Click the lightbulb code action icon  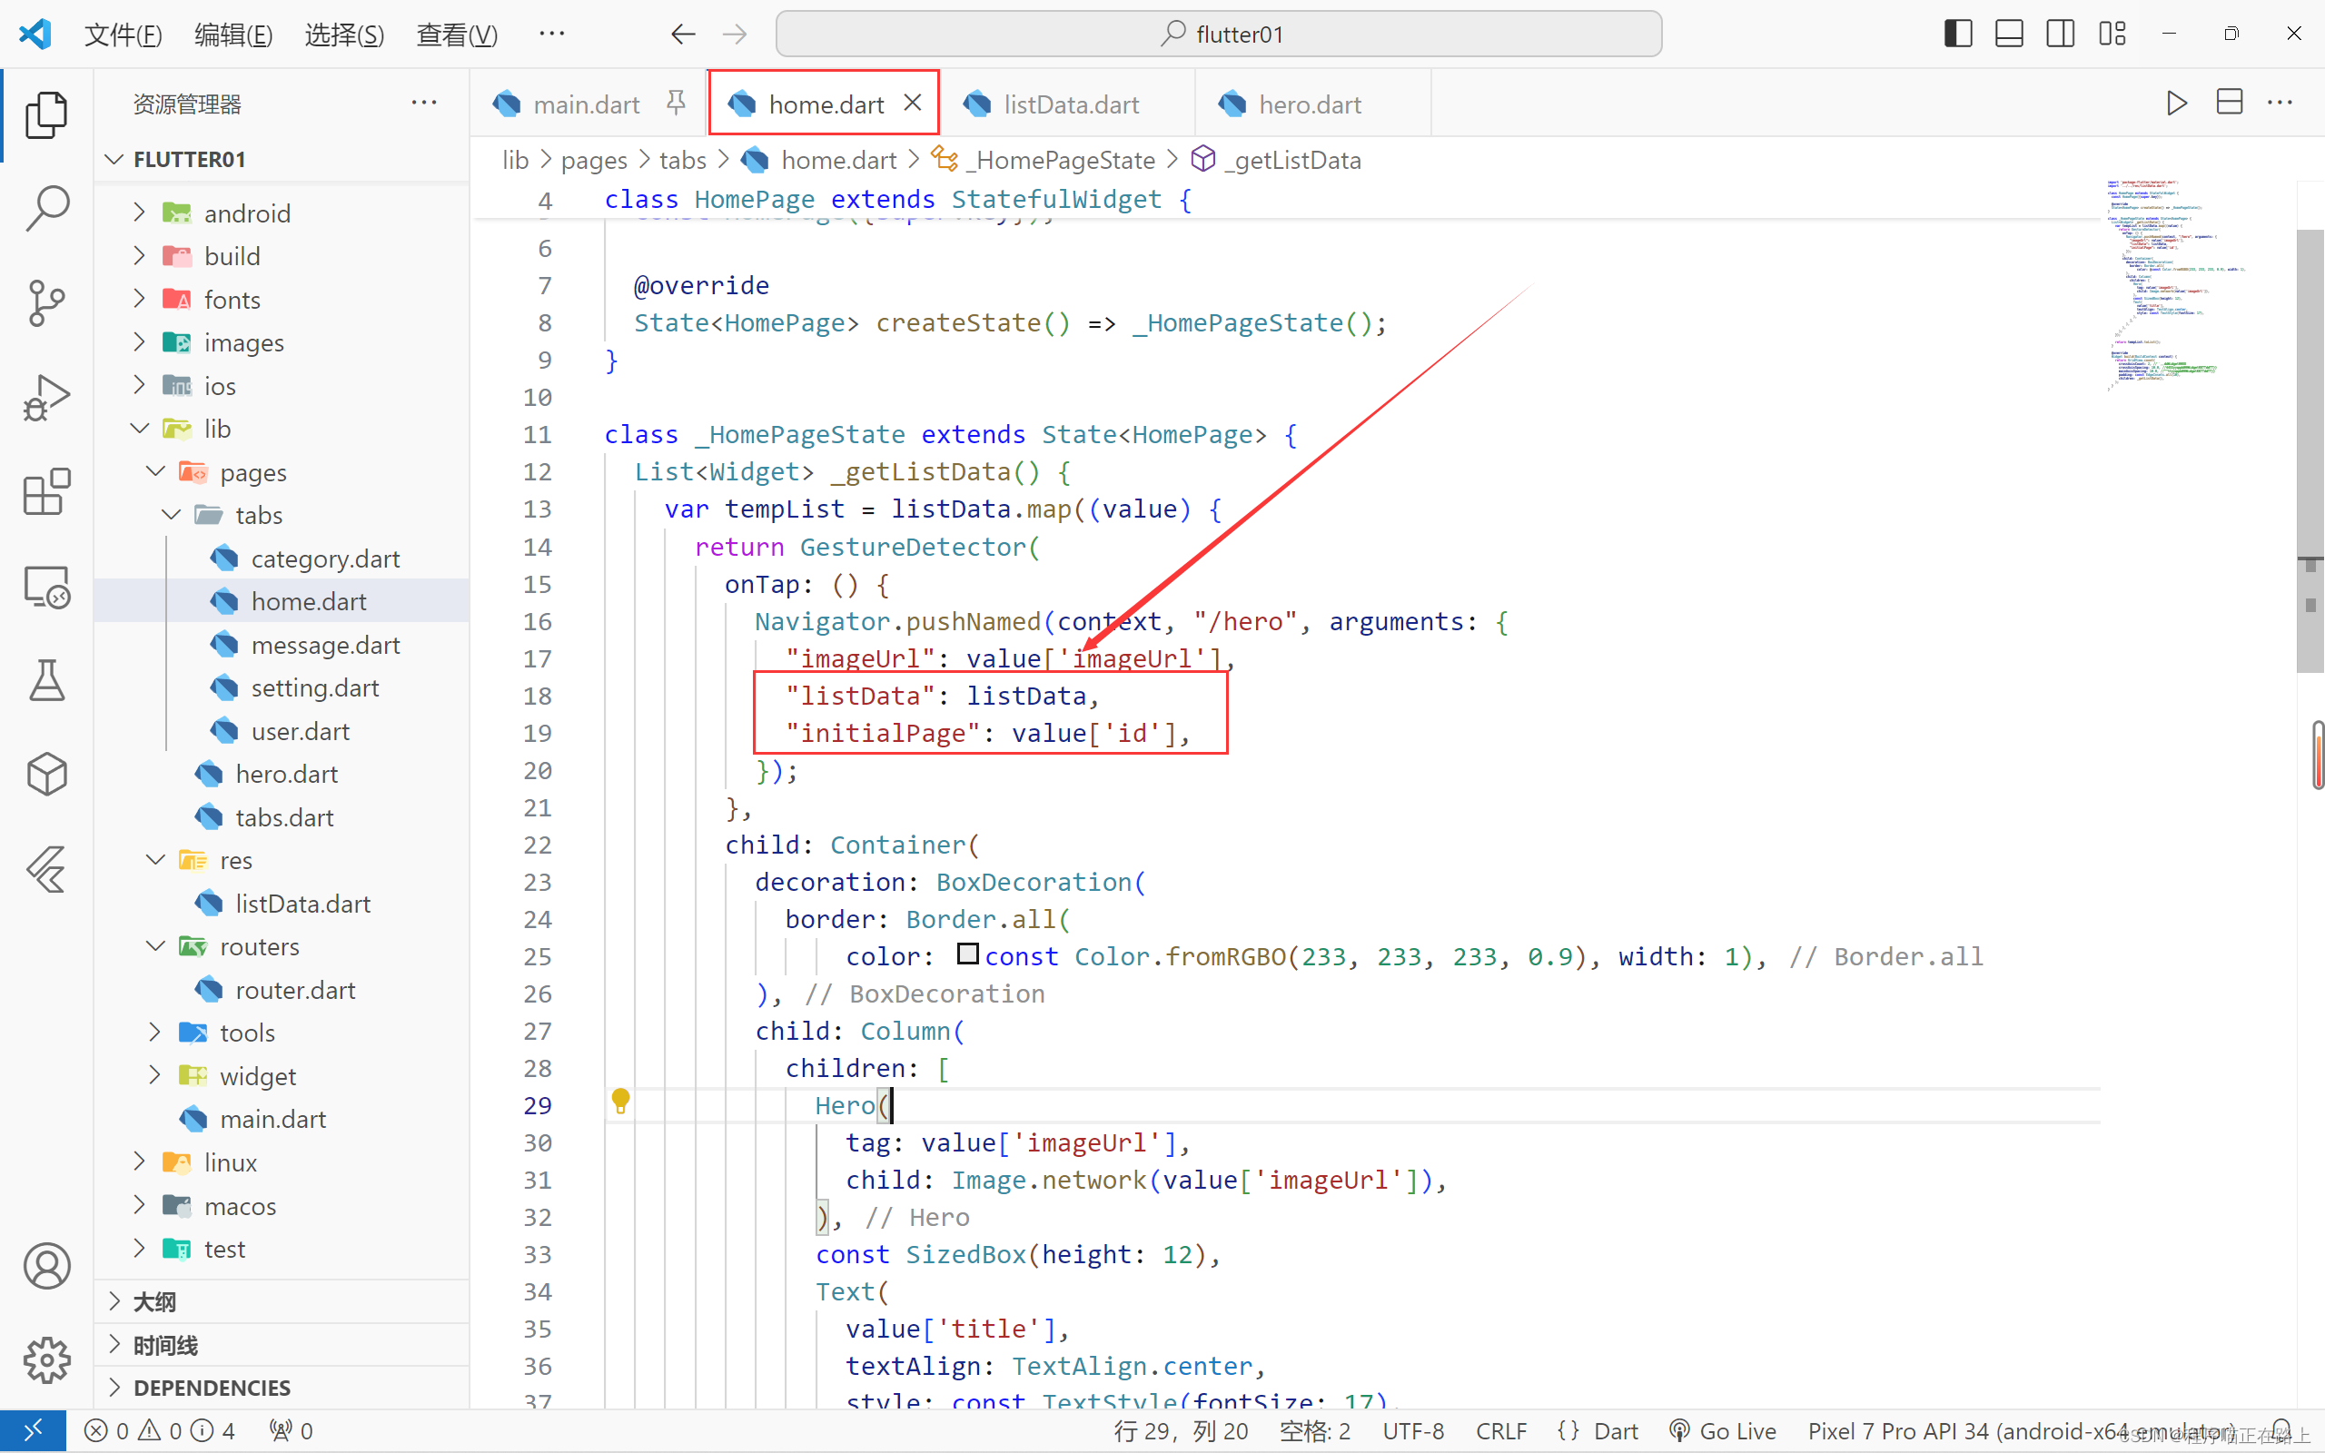620,1102
